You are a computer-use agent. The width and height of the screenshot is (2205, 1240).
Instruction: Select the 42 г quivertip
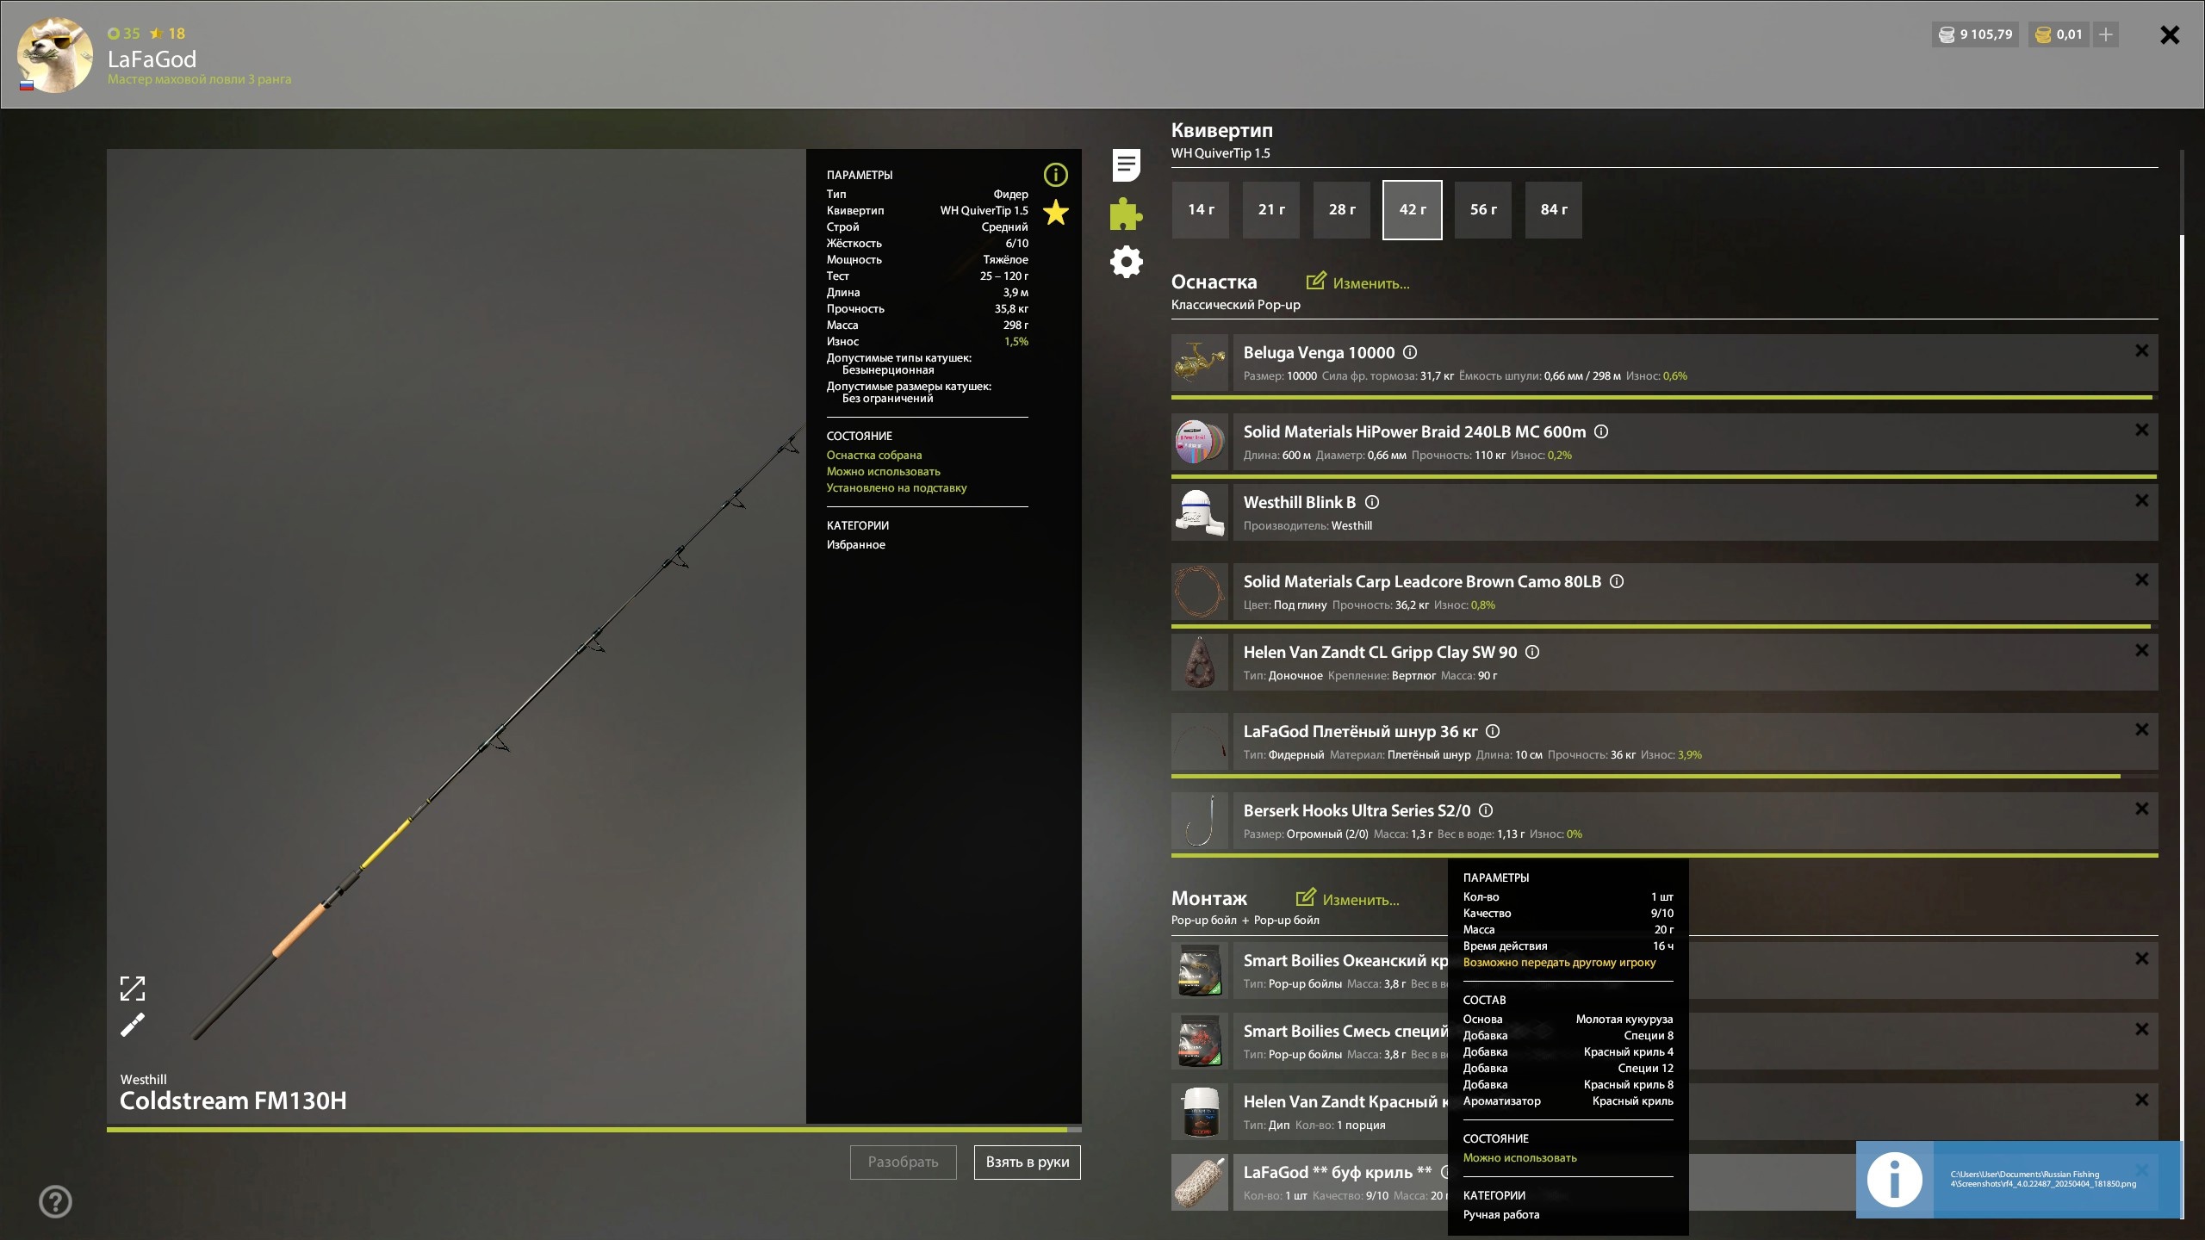point(1413,210)
